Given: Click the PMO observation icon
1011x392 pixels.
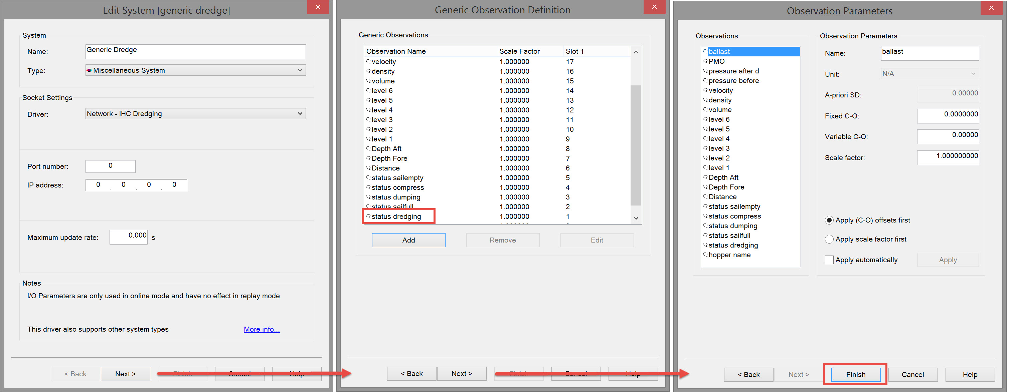Looking at the screenshot, I should 705,61.
